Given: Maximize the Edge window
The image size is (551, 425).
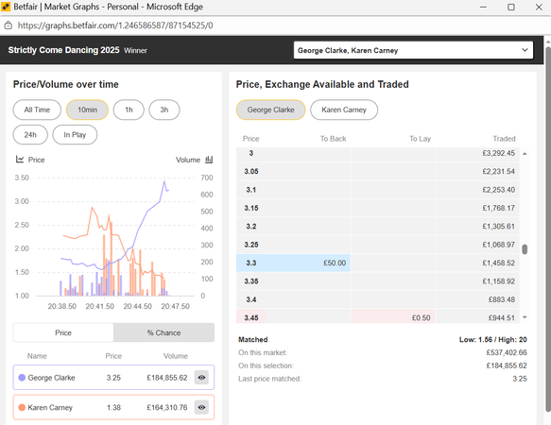Looking at the screenshot, I should click(511, 7).
